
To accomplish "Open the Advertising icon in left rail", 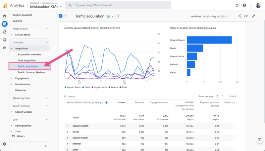I will tap(5, 40).
